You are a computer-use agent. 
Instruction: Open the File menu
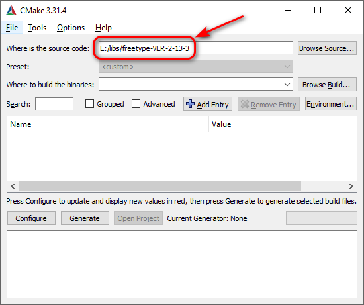(12, 28)
